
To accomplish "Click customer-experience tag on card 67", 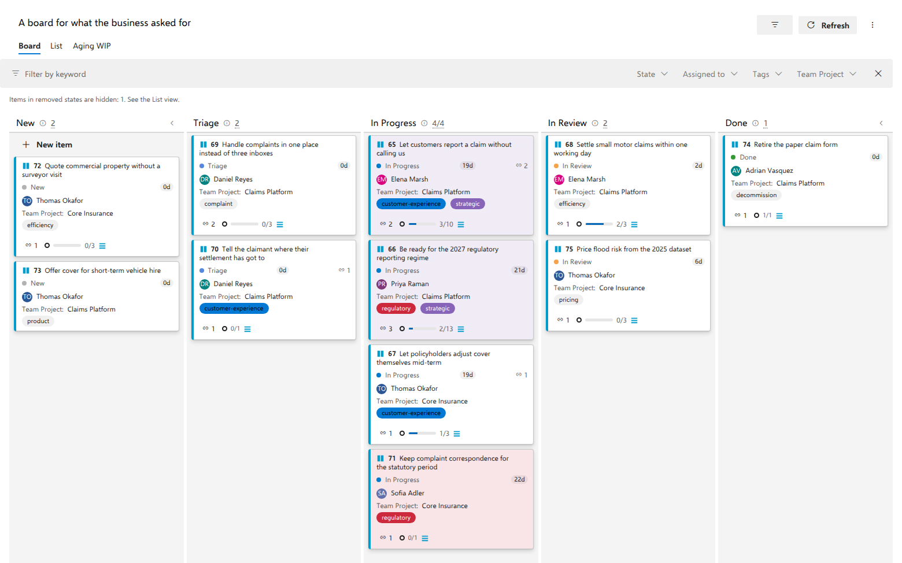I will tap(411, 413).
